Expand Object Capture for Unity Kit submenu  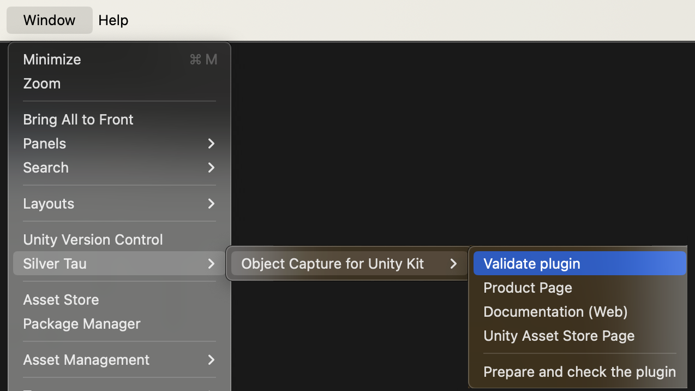[349, 264]
